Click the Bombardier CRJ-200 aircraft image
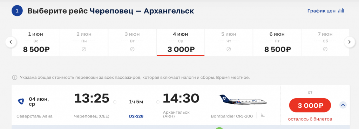This screenshot has width=359, height=129. (243, 100)
